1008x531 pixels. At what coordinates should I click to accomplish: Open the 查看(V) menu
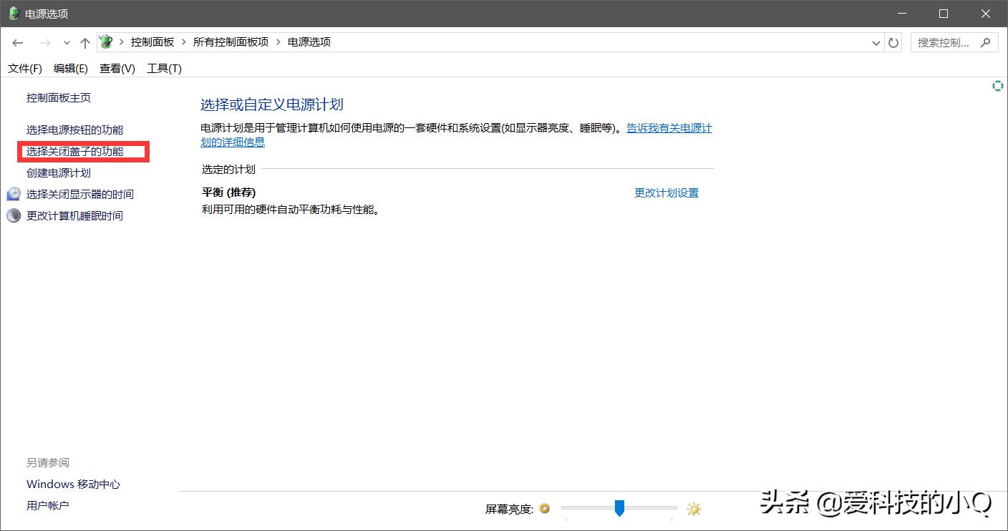pos(117,68)
